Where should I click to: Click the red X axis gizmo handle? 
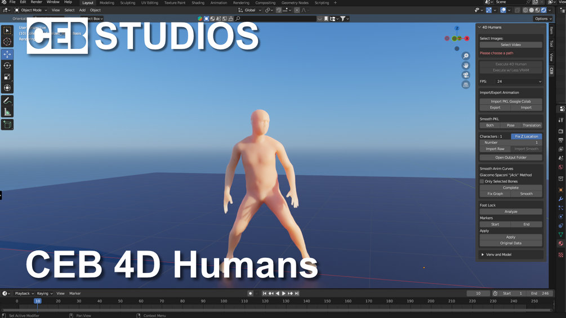[467, 38]
